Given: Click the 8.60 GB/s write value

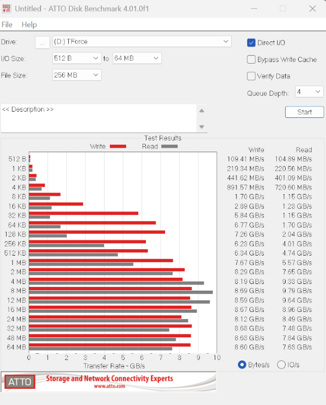Looking at the screenshot, I should tap(249, 347).
